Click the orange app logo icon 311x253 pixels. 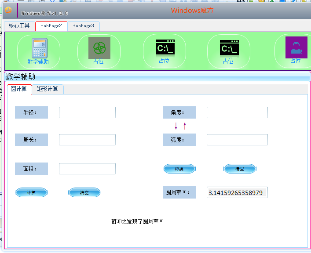pos(8,10)
